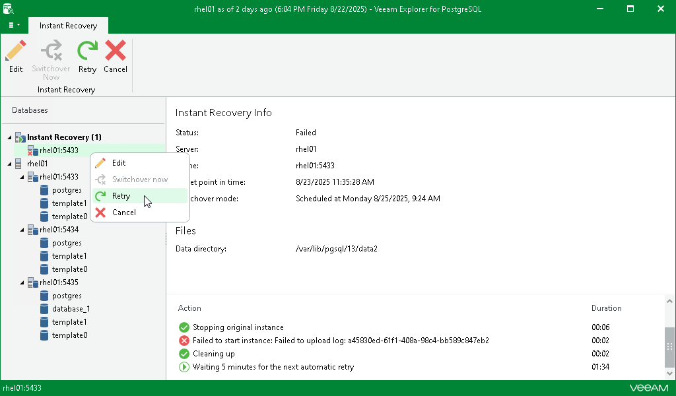
Task: Choose Edit from the context menu
Action: tap(119, 163)
